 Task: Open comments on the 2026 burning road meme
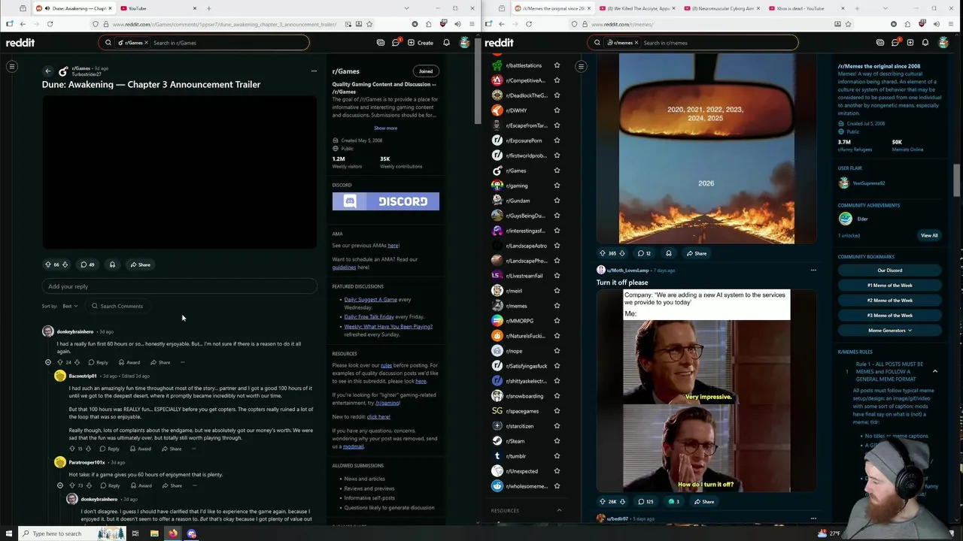[x=644, y=253]
